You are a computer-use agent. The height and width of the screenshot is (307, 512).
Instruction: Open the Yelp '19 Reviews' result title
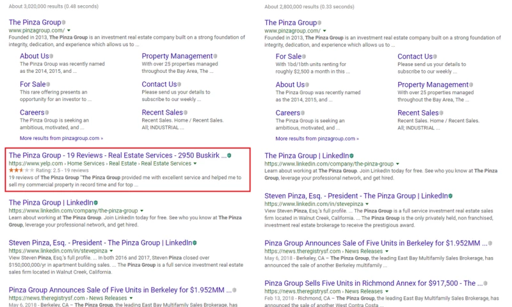coord(118,155)
